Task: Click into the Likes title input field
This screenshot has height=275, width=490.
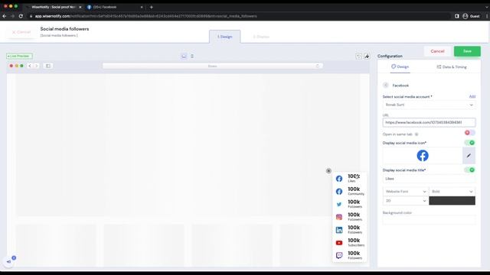Action: click(429, 179)
